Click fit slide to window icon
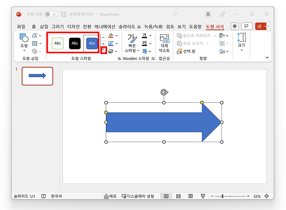This screenshot has width=286, height=210. coord(267,196)
